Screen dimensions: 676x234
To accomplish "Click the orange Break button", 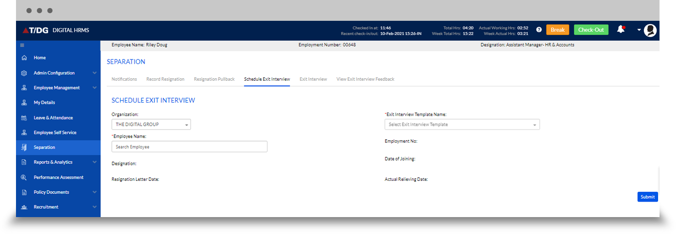I will (x=558, y=30).
